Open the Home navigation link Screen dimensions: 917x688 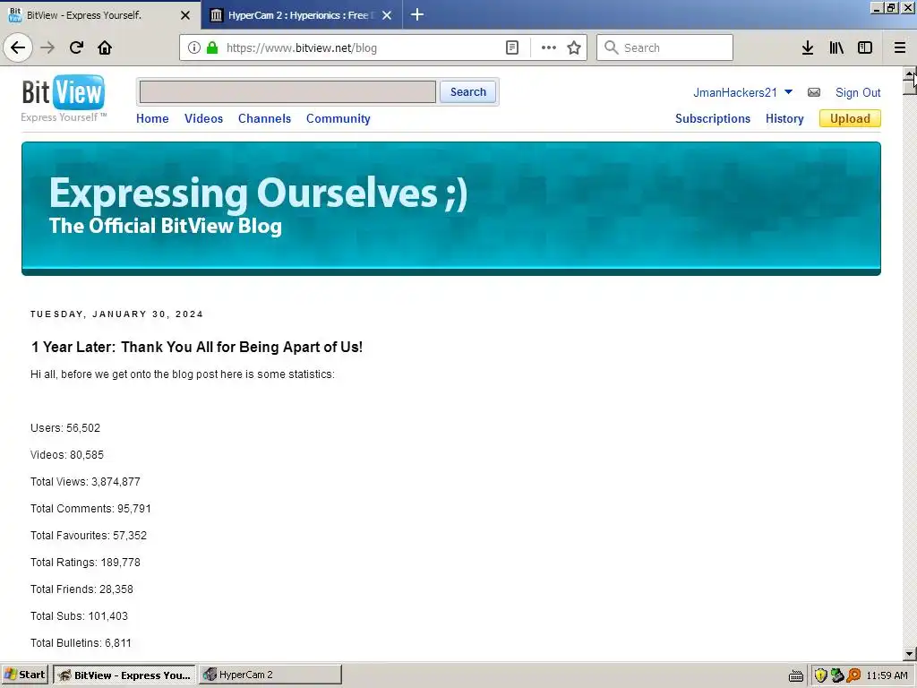click(152, 118)
